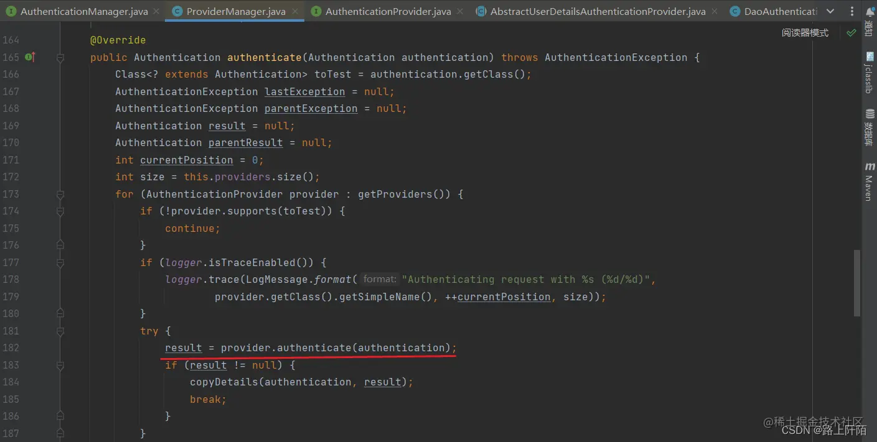The image size is (877, 442).
Task: Click the lastException variable declaration
Action: 305,91
